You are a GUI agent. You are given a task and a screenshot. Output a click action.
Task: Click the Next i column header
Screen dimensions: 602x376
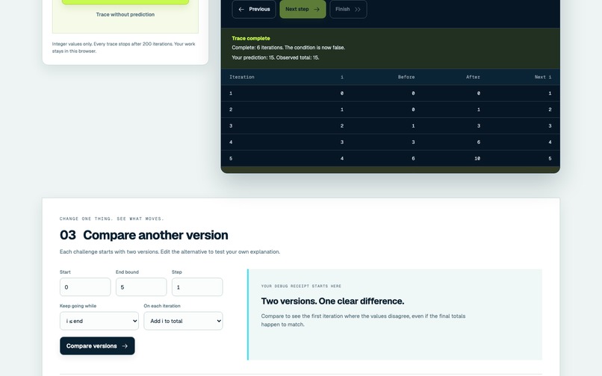543,77
